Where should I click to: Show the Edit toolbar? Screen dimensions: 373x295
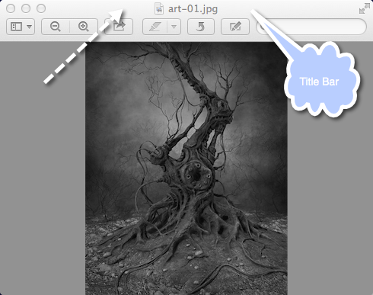(235, 27)
